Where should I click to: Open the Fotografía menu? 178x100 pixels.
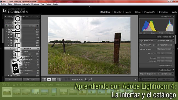pyautogui.click(x=26, y=4)
